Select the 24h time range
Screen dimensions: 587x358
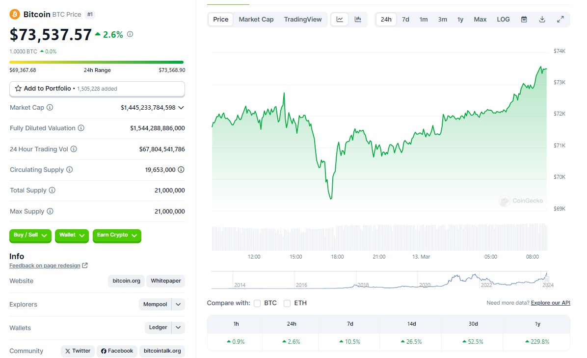tap(386, 20)
